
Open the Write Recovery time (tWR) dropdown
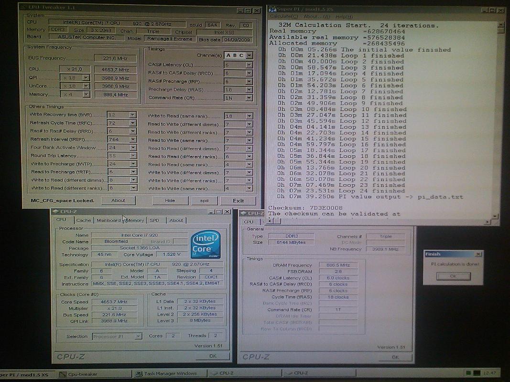click(x=133, y=115)
